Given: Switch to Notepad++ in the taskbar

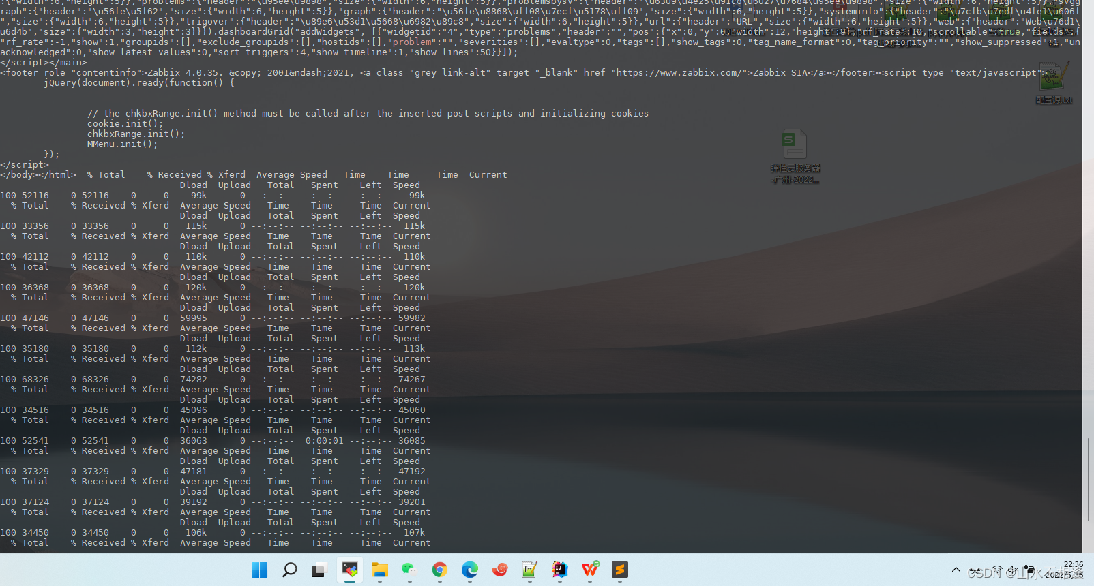Looking at the screenshot, I should coord(530,570).
